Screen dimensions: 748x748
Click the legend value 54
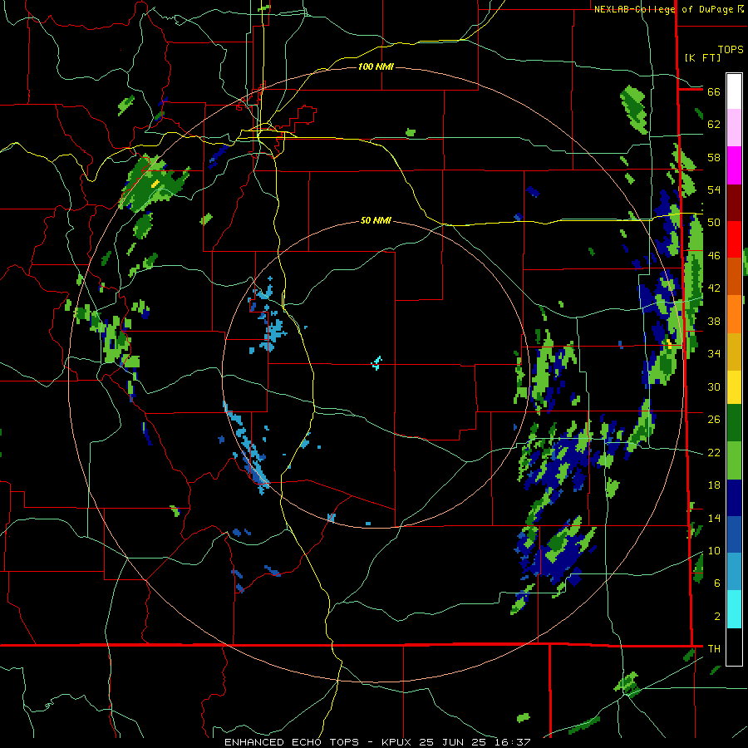714,189
